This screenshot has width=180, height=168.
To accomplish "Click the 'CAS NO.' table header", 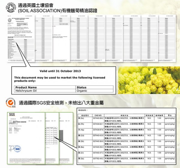I will point(98,115).
